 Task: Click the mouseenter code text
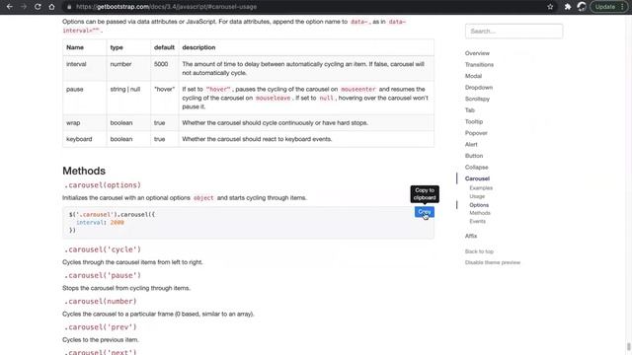(x=357, y=89)
